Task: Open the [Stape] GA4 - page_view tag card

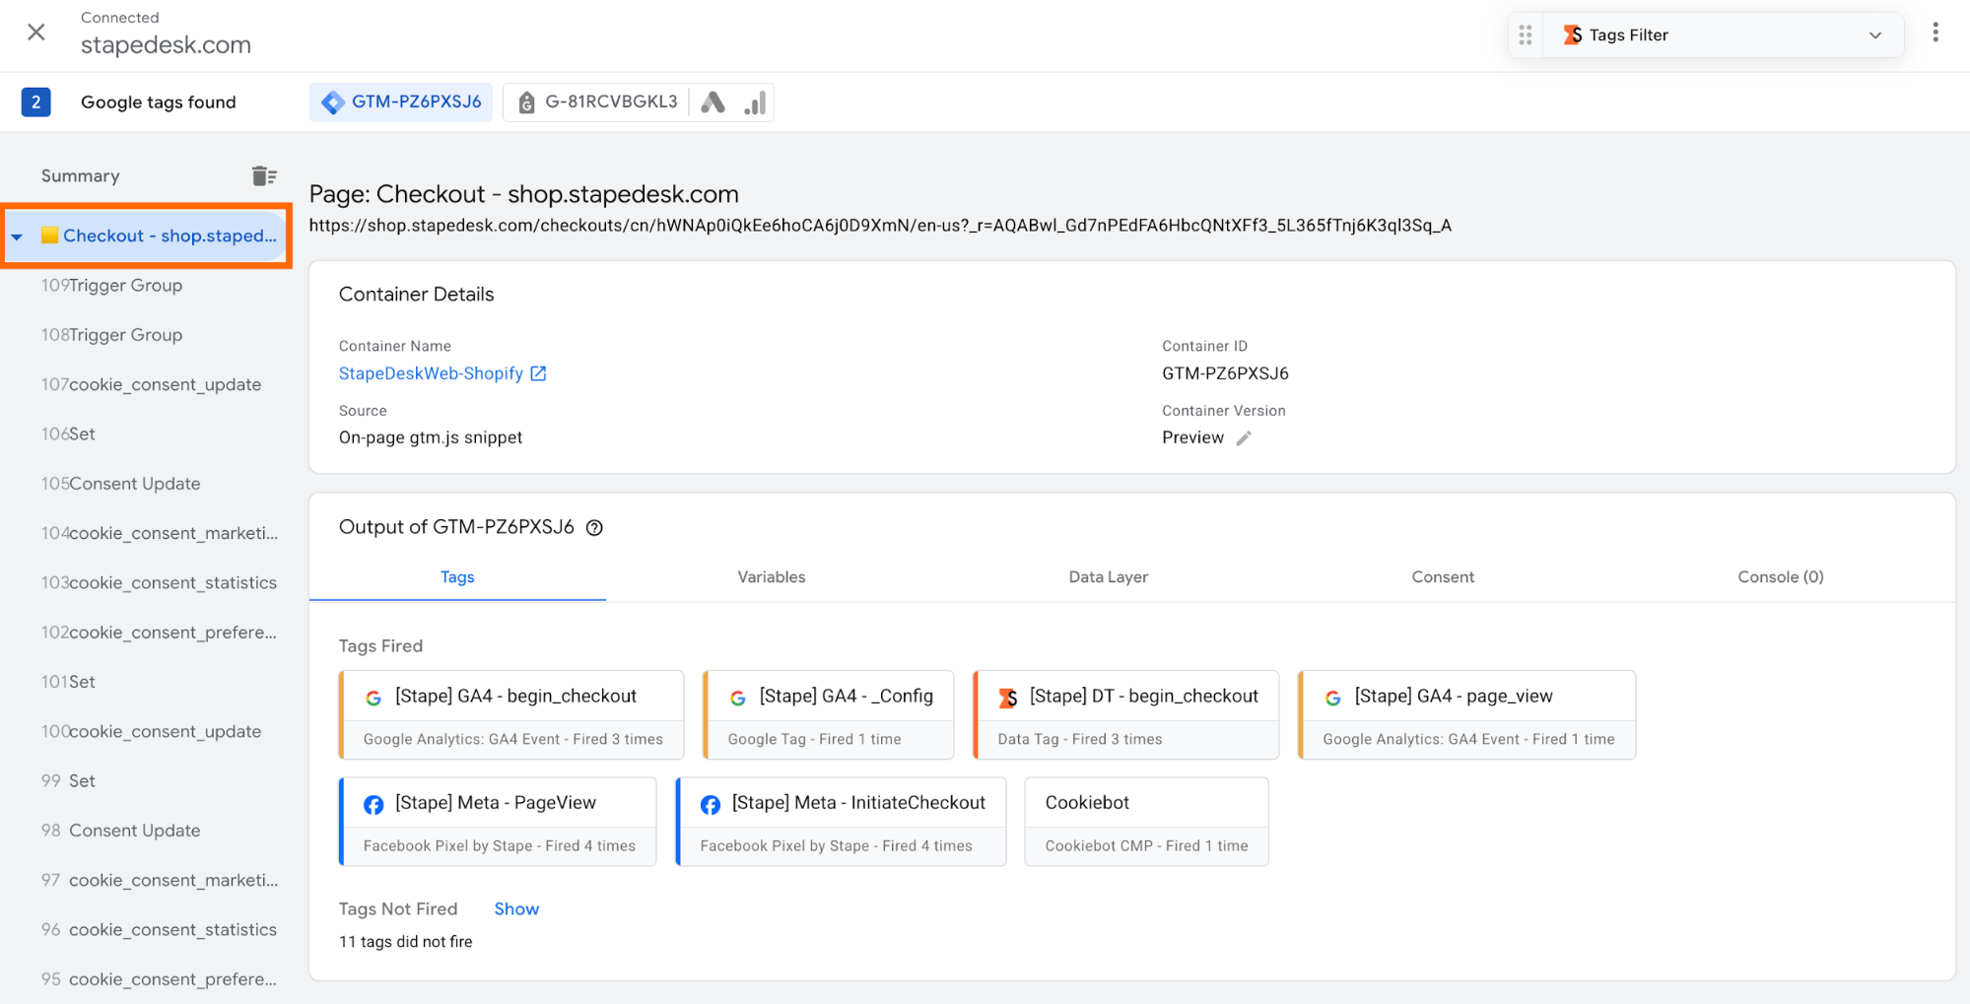Action: click(x=1467, y=715)
